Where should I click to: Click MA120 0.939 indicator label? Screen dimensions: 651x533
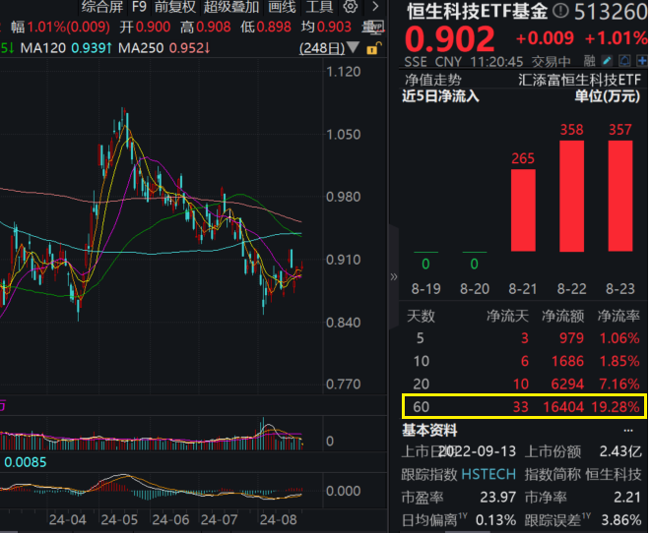[x=66, y=48]
